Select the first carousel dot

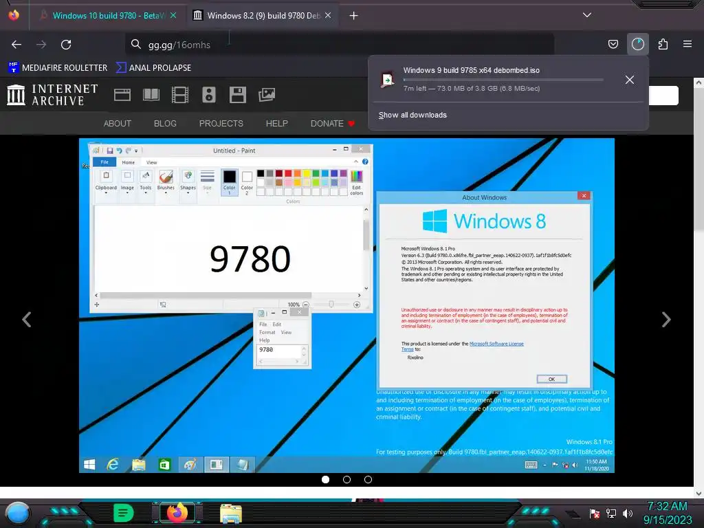pyautogui.click(x=325, y=479)
